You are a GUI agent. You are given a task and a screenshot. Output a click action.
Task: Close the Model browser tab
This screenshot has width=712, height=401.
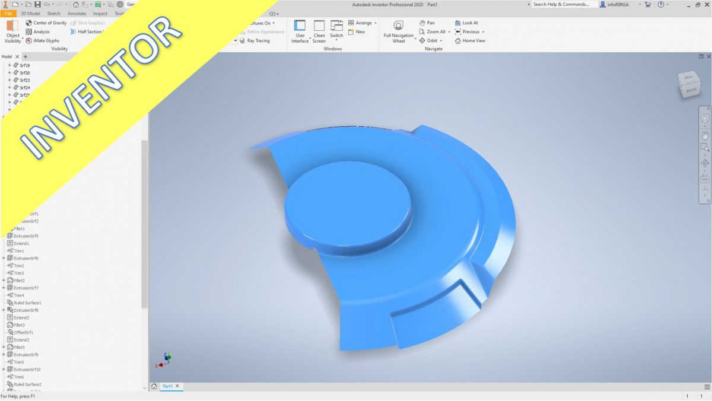(17, 56)
